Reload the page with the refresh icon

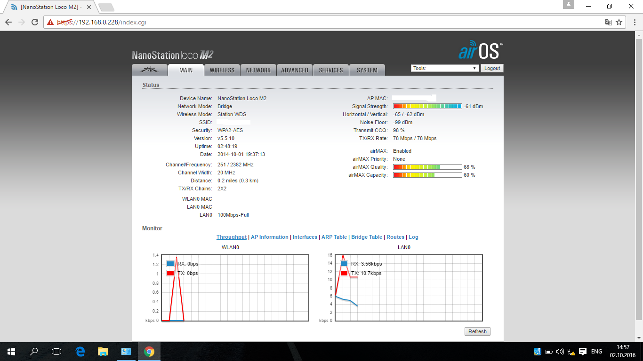[x=35, y=22]
